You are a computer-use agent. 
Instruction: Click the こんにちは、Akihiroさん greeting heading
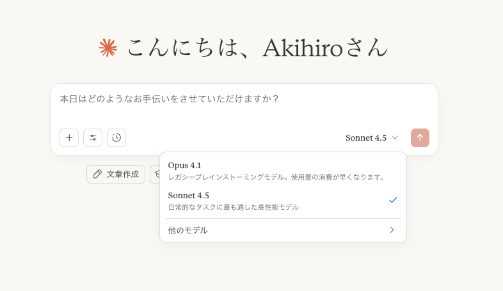[257, 48]
